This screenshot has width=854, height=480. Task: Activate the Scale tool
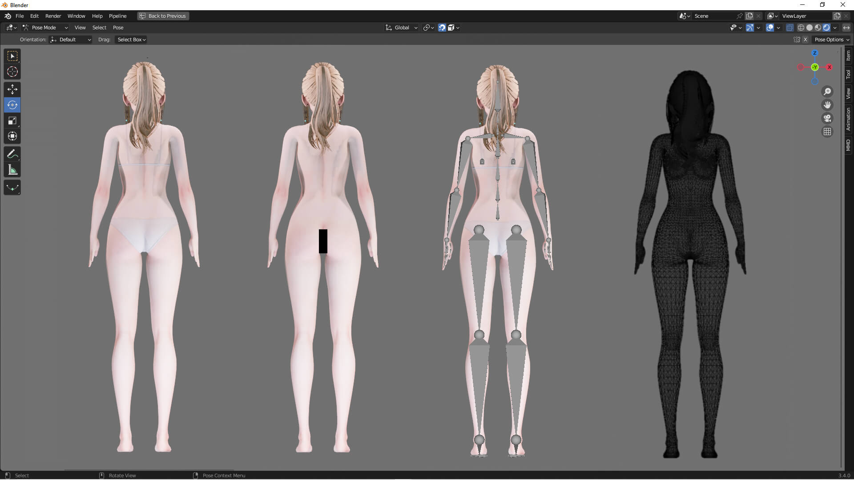click(12, 120)
